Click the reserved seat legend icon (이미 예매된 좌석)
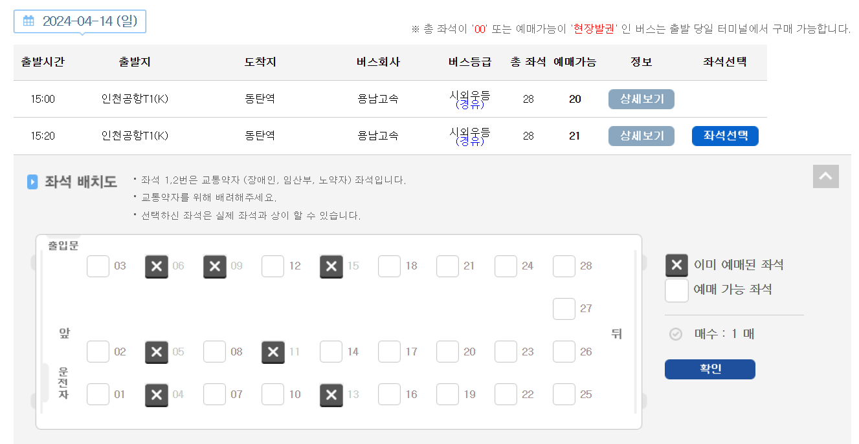Viewport: 859px width, 444px height. pyautogui.click(x=676, y=265)
